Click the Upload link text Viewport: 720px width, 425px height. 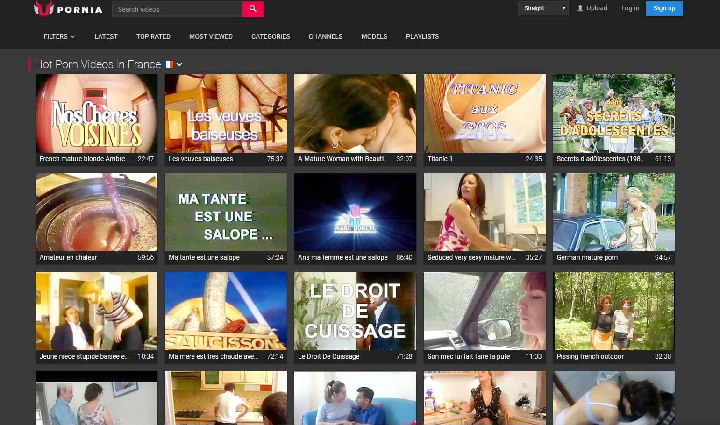tap(597, 8)
